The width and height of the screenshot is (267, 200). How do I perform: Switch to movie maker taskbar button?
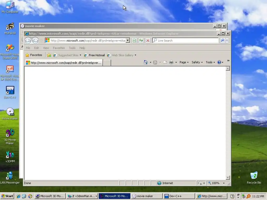tap(147, 196)
